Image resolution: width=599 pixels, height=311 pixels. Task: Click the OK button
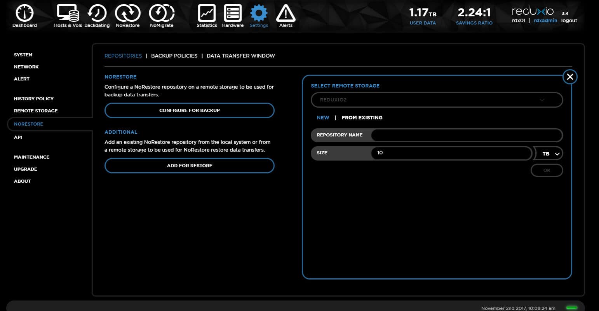547,170
